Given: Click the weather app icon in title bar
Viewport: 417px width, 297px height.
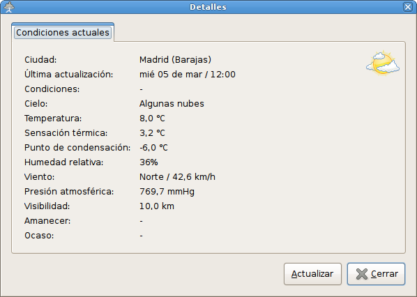Looking at the screenshot, I should coord(9,7).
